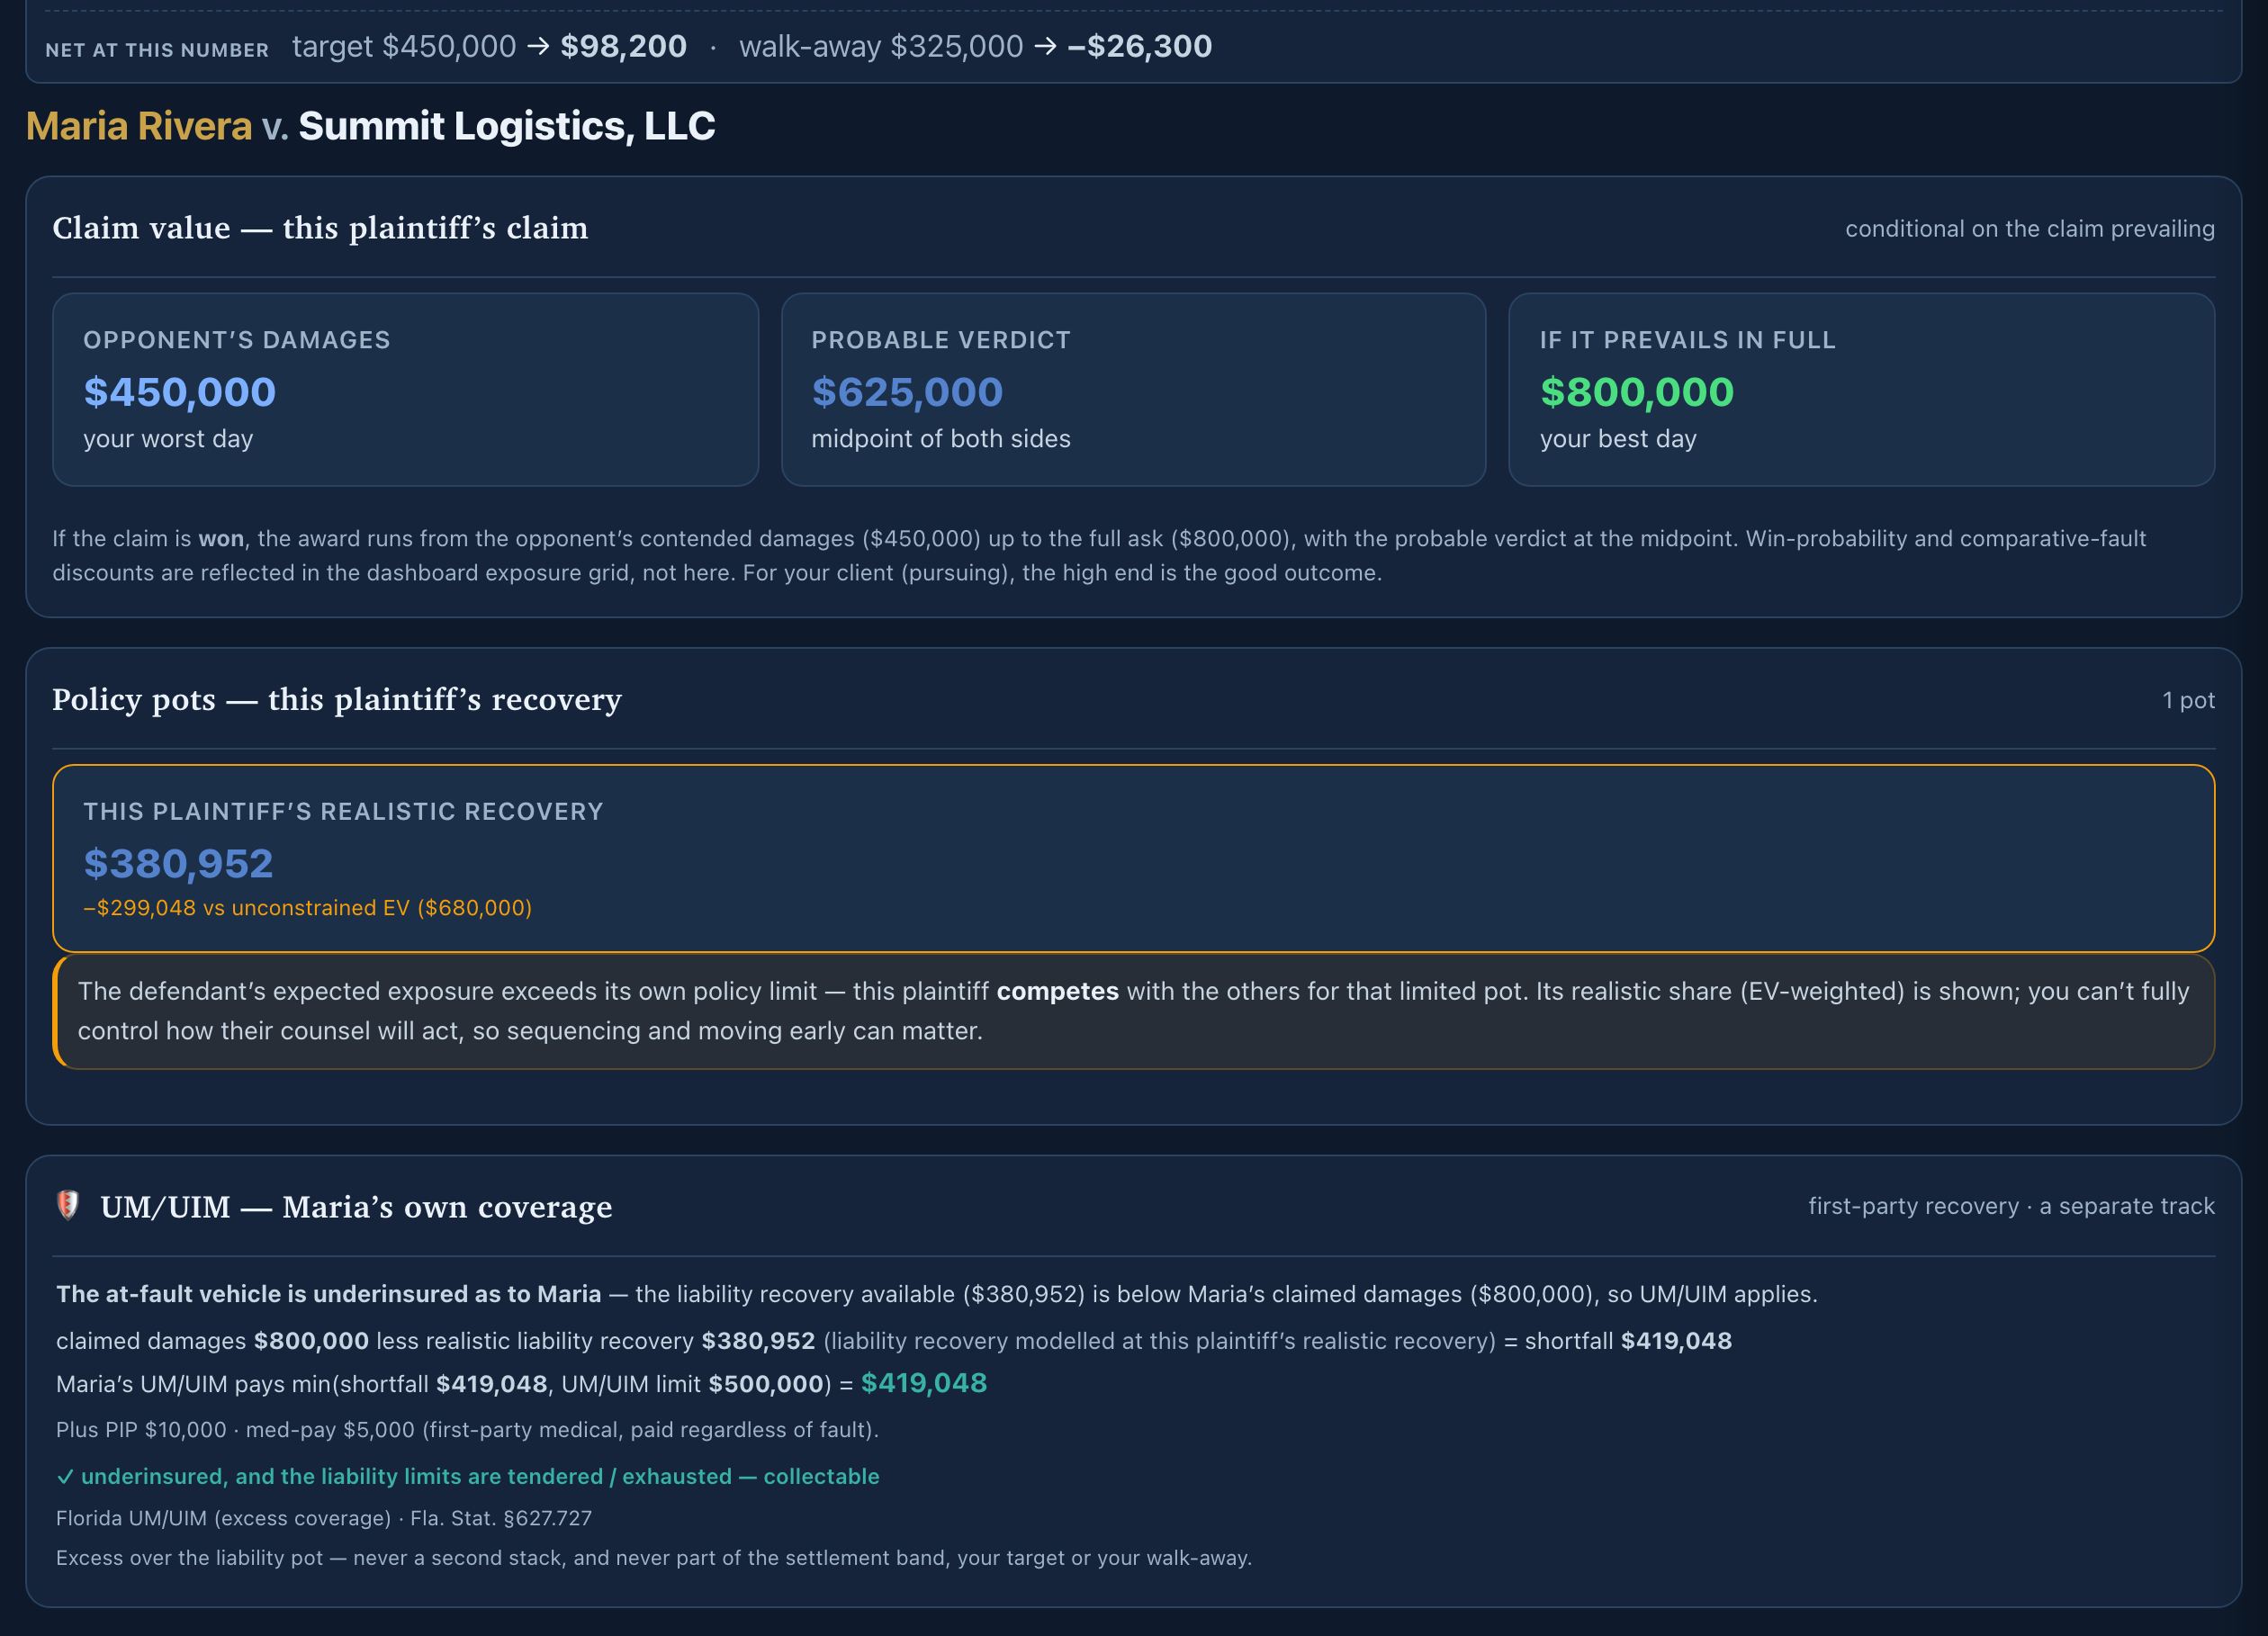Image resolution: width=2268 pixels, height=1636 pixels.
Task: Click the 'Maria Rivera' plaintiff name
Action: point(139,126)
